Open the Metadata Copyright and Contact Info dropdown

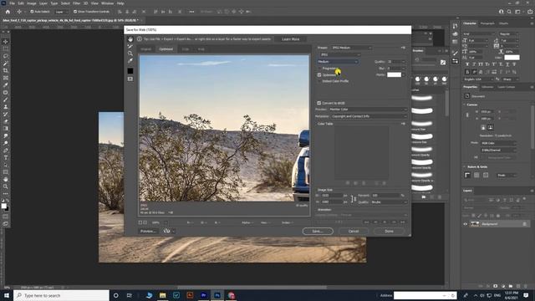pos(369,116)
